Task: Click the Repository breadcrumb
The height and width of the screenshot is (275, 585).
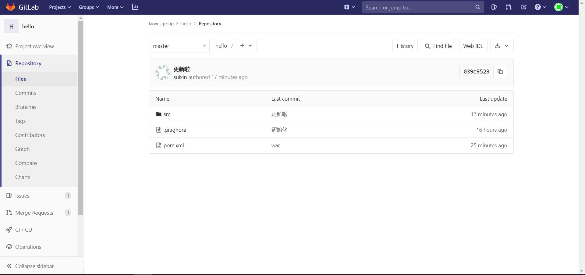Action: click(210, 23)
